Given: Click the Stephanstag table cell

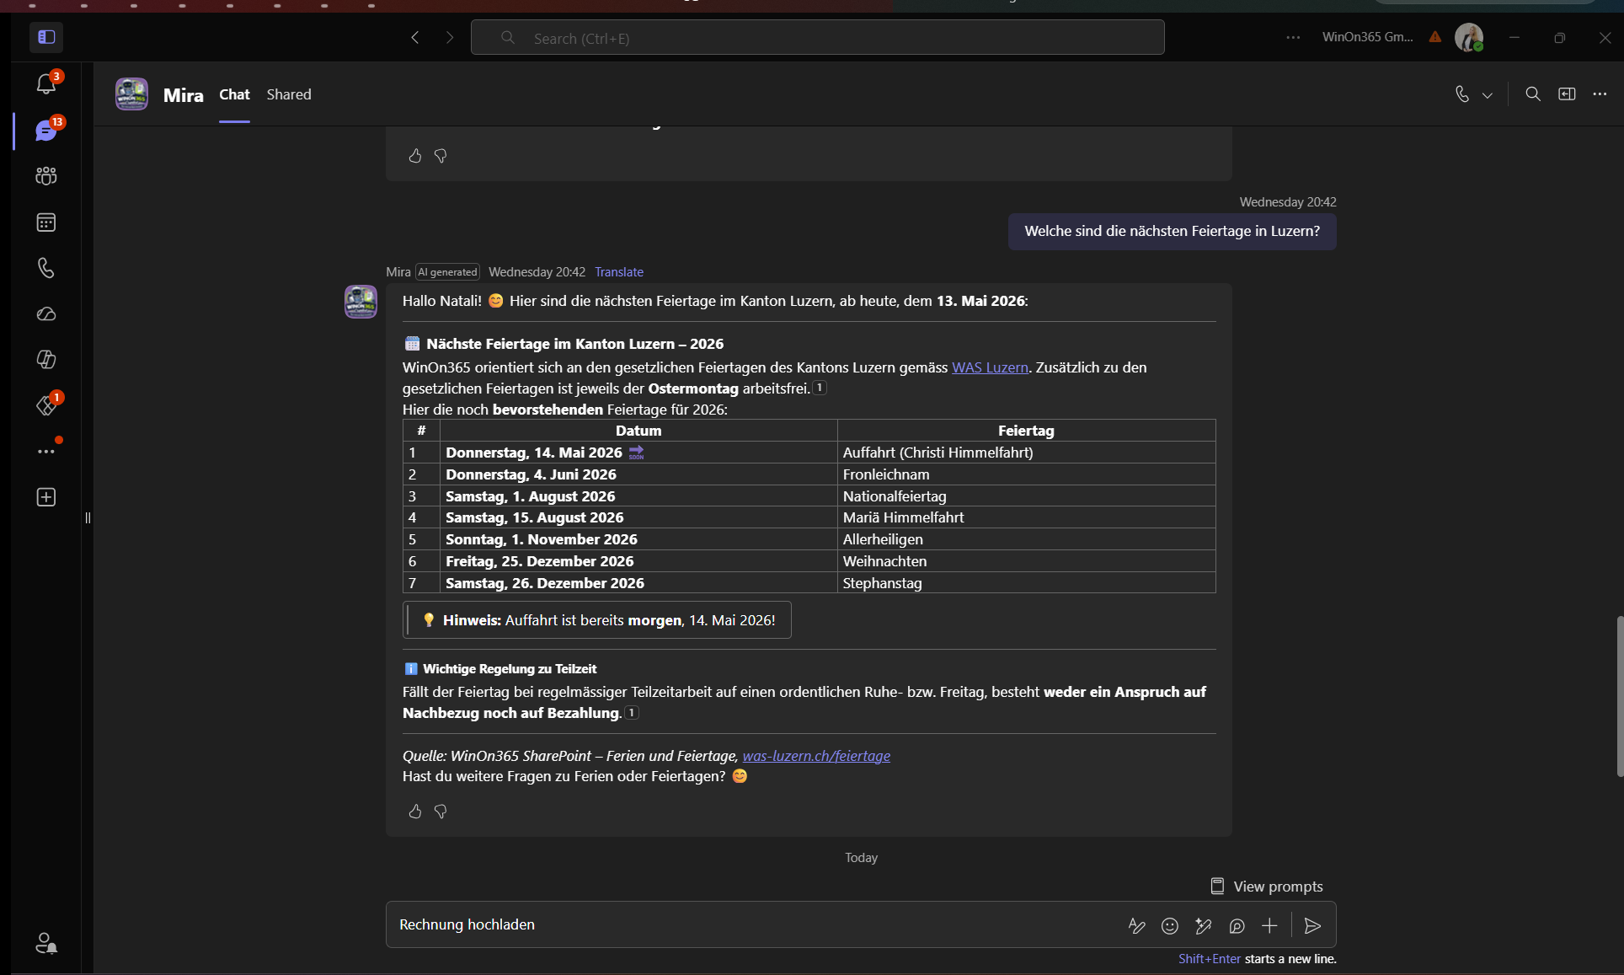Looking at the screenshot, I should pos(1026,583).
